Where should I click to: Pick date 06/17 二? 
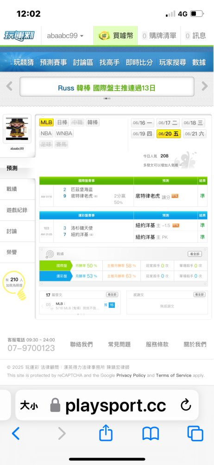(x=168, y=123)
